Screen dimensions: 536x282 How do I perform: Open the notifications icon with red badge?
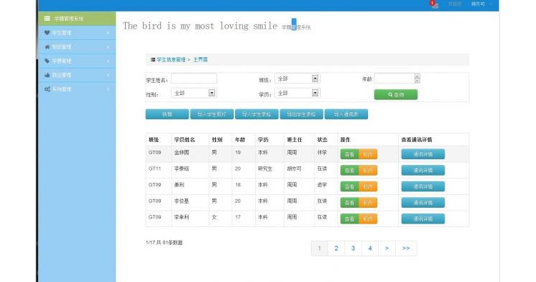pos(434,4)
